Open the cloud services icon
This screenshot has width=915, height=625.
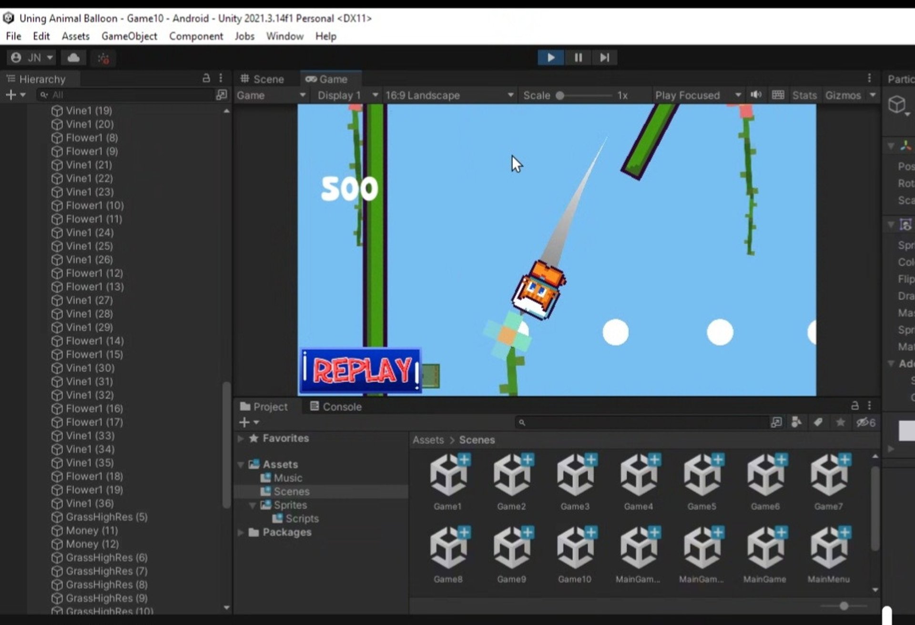pyautogui.click(x=73, y=58)
